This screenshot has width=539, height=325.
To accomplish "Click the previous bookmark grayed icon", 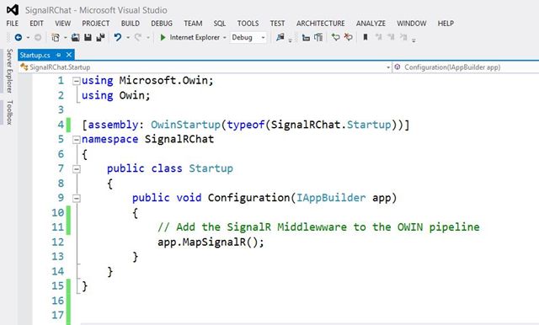I will (x=378, y=37).
